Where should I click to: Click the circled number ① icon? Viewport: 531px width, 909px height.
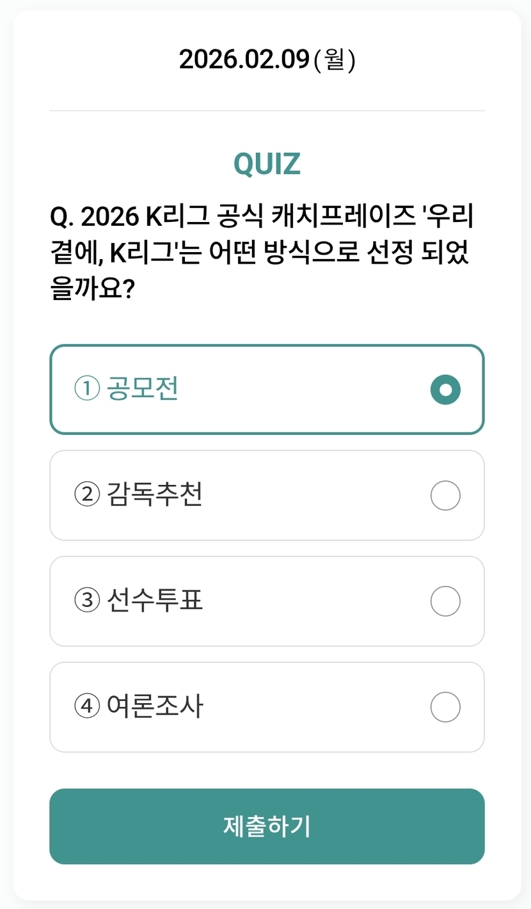87,389
